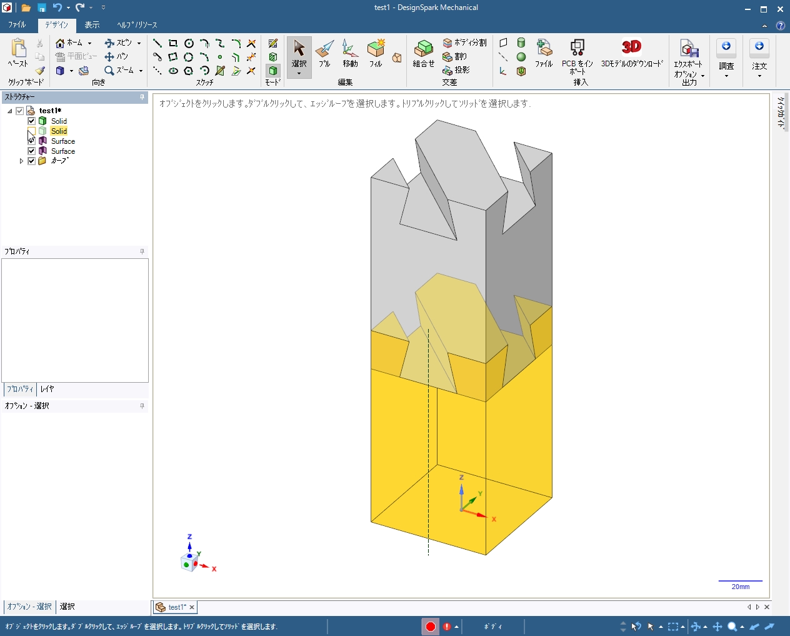790x636 pixels.
Task: Uncheck the last Surface item checkbox
Action: (x=31, y=151)
